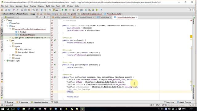Click the Edge browser taskbar icon
Image resolution: width=197 pixels, height=111 pixels.
(x=18, y=109)
